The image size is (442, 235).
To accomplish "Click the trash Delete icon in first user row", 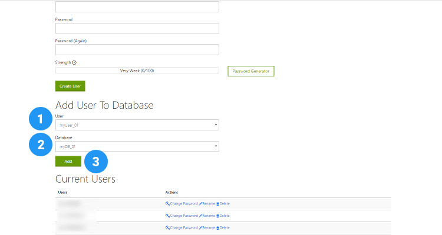I will pos(217,204).
